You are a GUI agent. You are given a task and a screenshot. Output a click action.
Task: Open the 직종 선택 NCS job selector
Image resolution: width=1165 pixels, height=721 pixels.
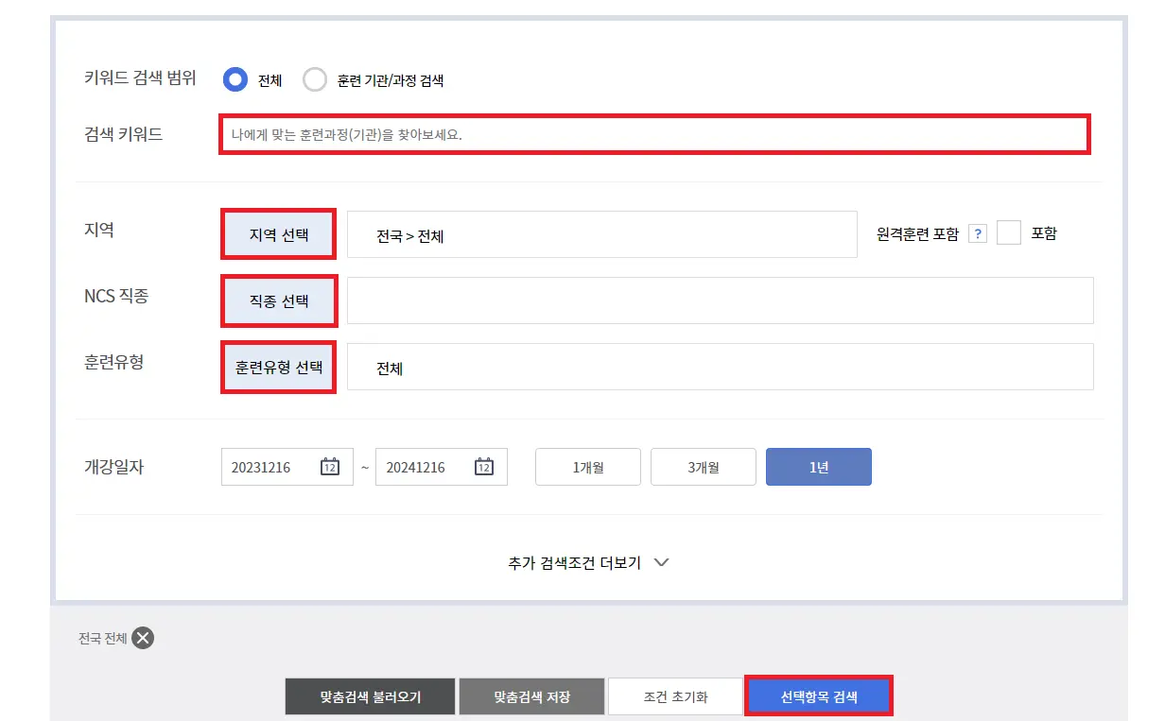[279, 300]
